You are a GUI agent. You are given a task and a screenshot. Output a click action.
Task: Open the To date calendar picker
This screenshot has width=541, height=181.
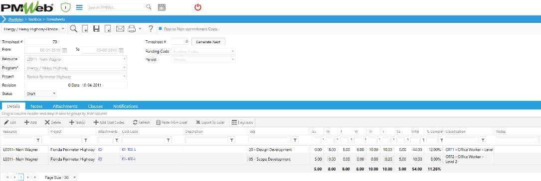[x=121, y=50]
